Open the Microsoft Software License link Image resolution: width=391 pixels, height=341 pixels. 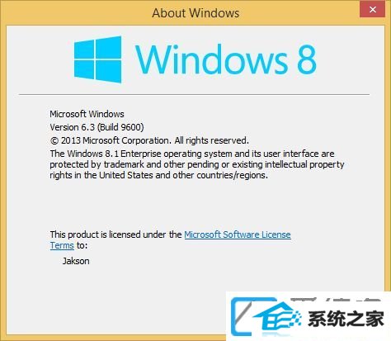[238, 234]
